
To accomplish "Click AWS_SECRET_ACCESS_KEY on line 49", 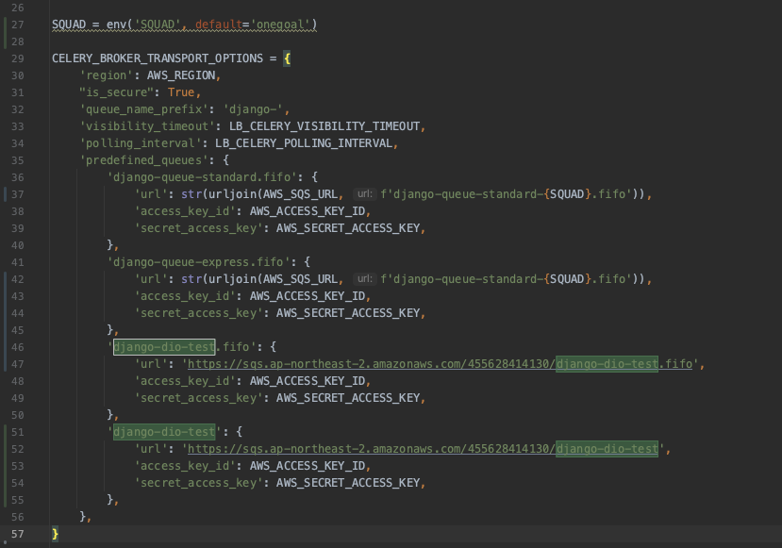I will [348, 398].
